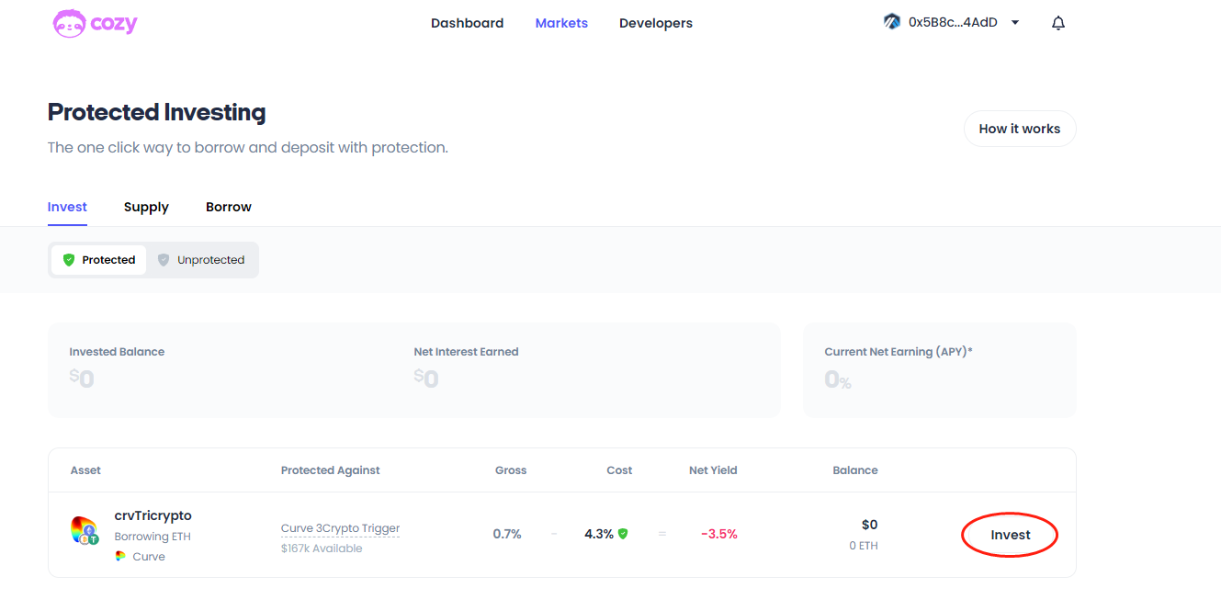Select the Supply tab

point(146,207)
